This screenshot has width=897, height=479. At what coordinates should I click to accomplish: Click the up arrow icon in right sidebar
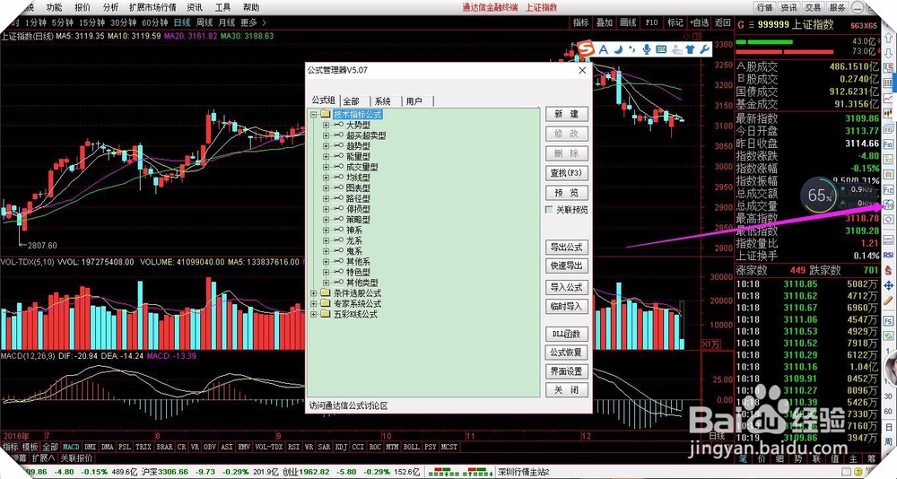click(x=888, y=39)
